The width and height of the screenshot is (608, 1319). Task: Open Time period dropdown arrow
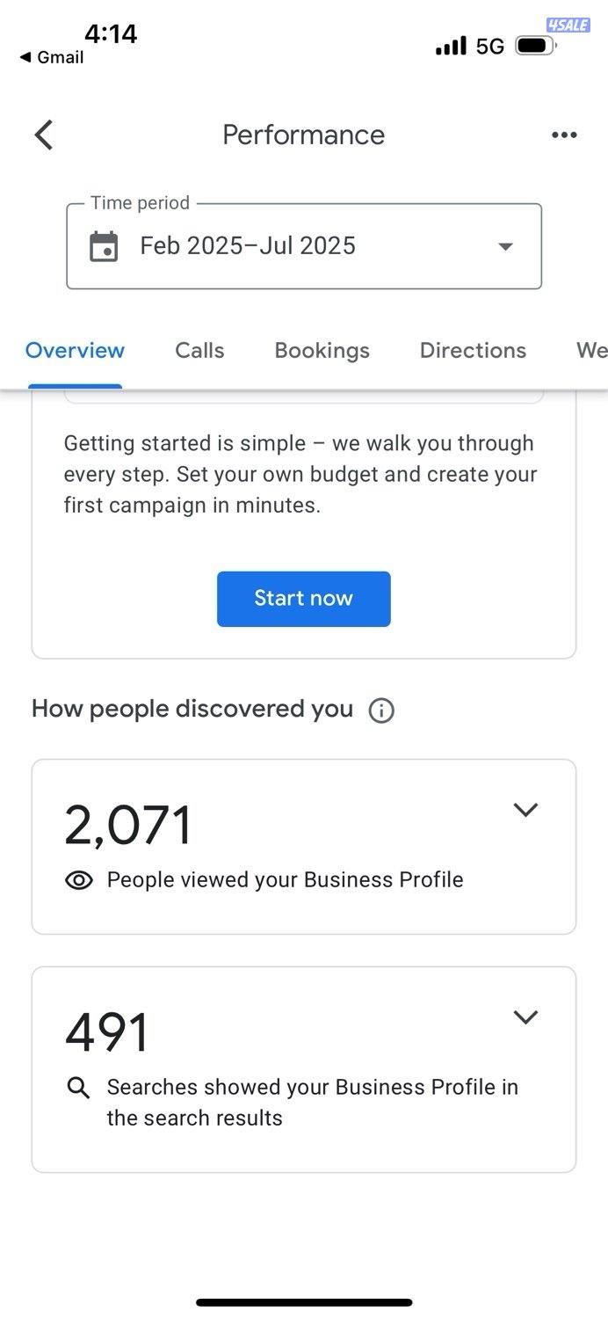coord(505,247)
